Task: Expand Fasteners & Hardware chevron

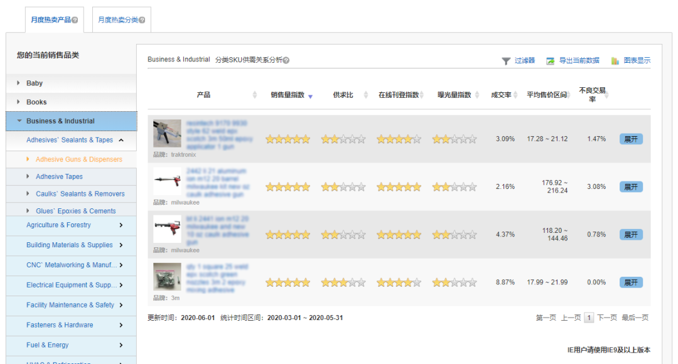Action: [121, 325]
